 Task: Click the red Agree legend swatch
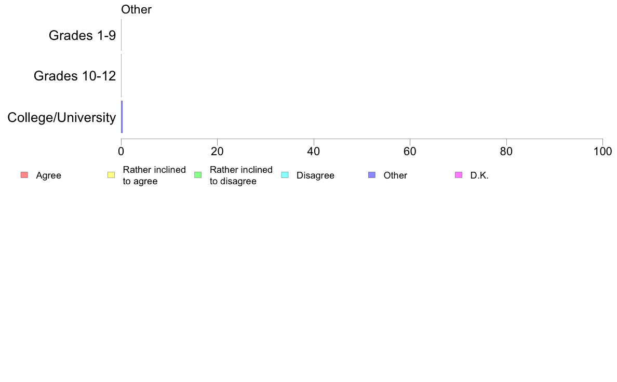coord(24,175)
